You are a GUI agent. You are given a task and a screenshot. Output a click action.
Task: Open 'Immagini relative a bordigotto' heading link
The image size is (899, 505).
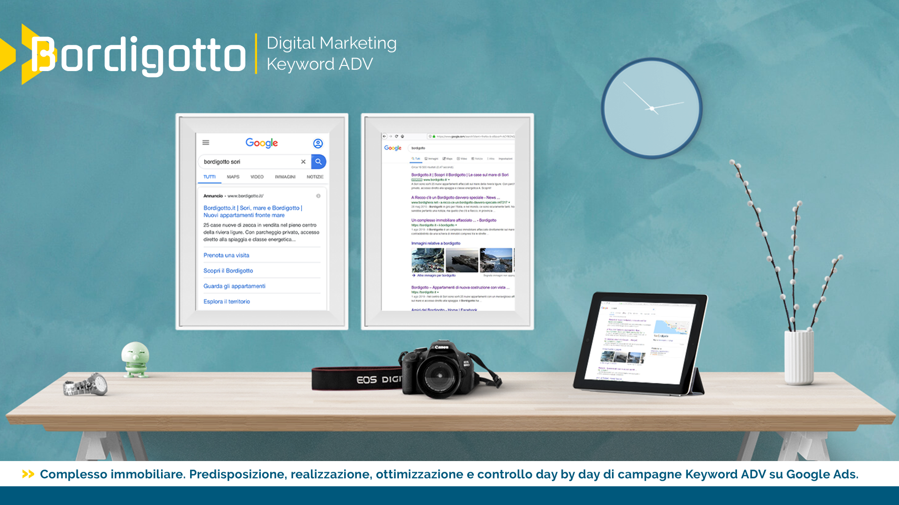(x=435, y=243)
